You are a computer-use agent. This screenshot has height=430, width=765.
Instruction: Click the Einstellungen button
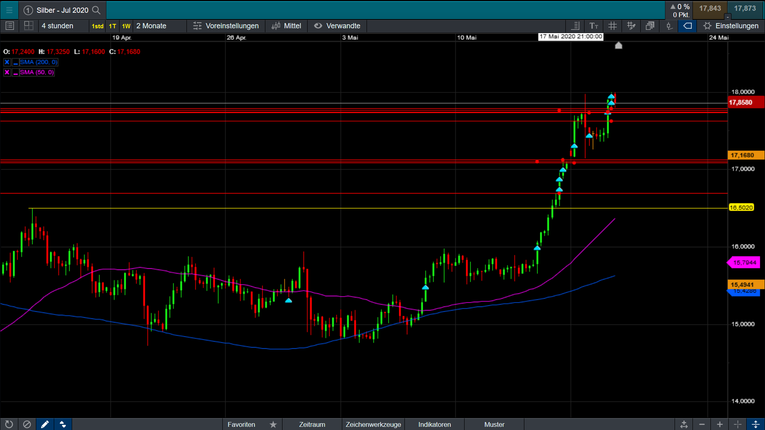click(731, 26)
